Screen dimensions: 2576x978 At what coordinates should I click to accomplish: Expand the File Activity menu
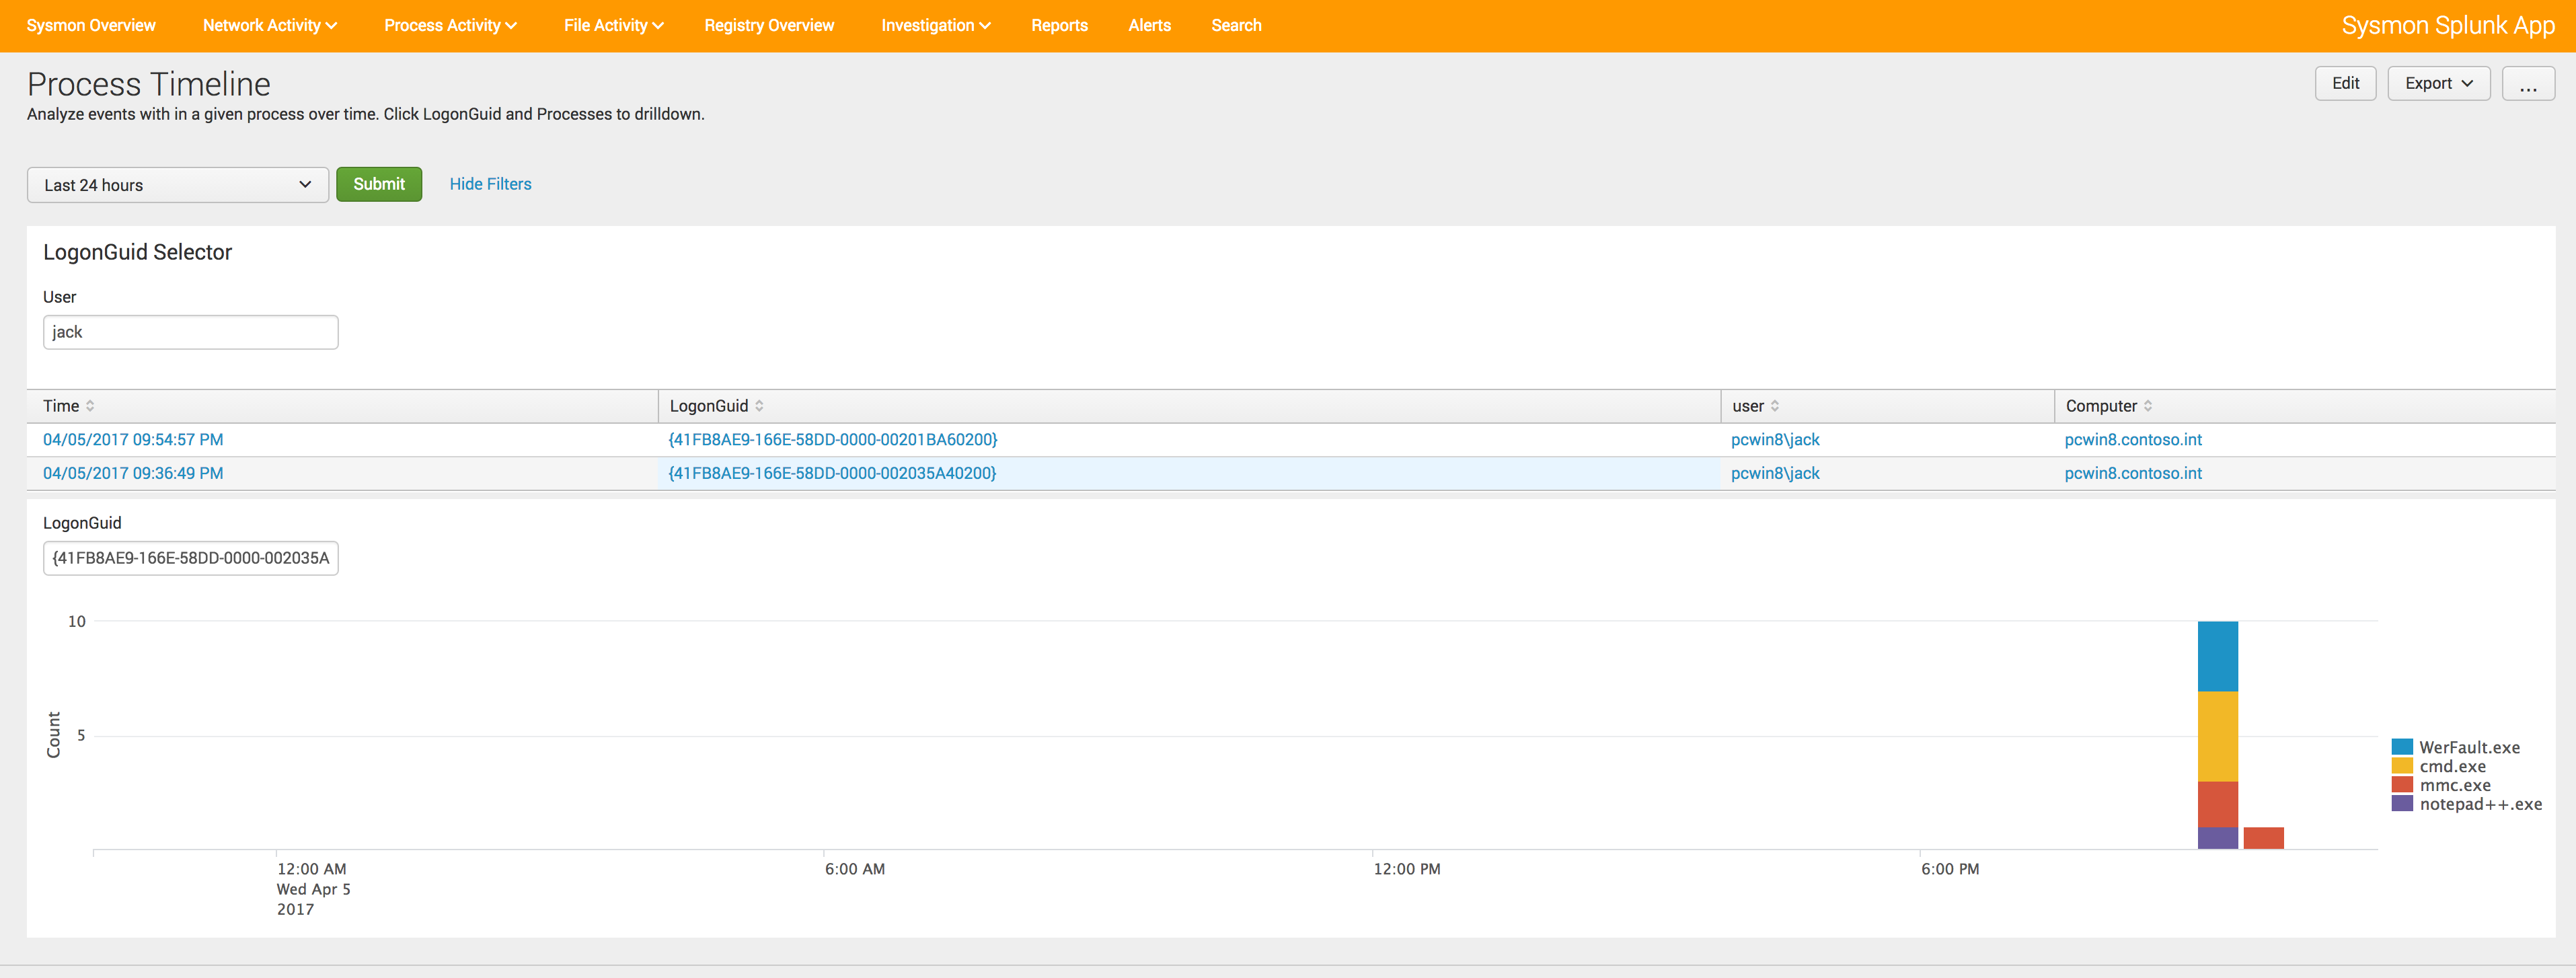(613, 26)
